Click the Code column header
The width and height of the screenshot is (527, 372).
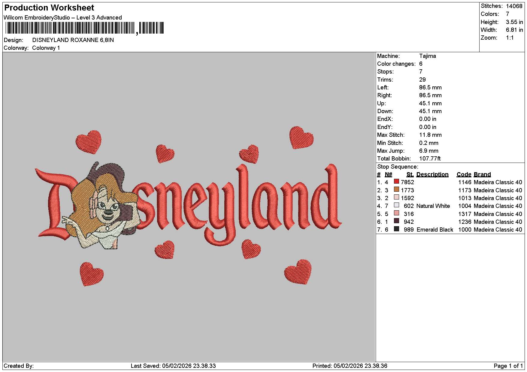pos(464,175)
